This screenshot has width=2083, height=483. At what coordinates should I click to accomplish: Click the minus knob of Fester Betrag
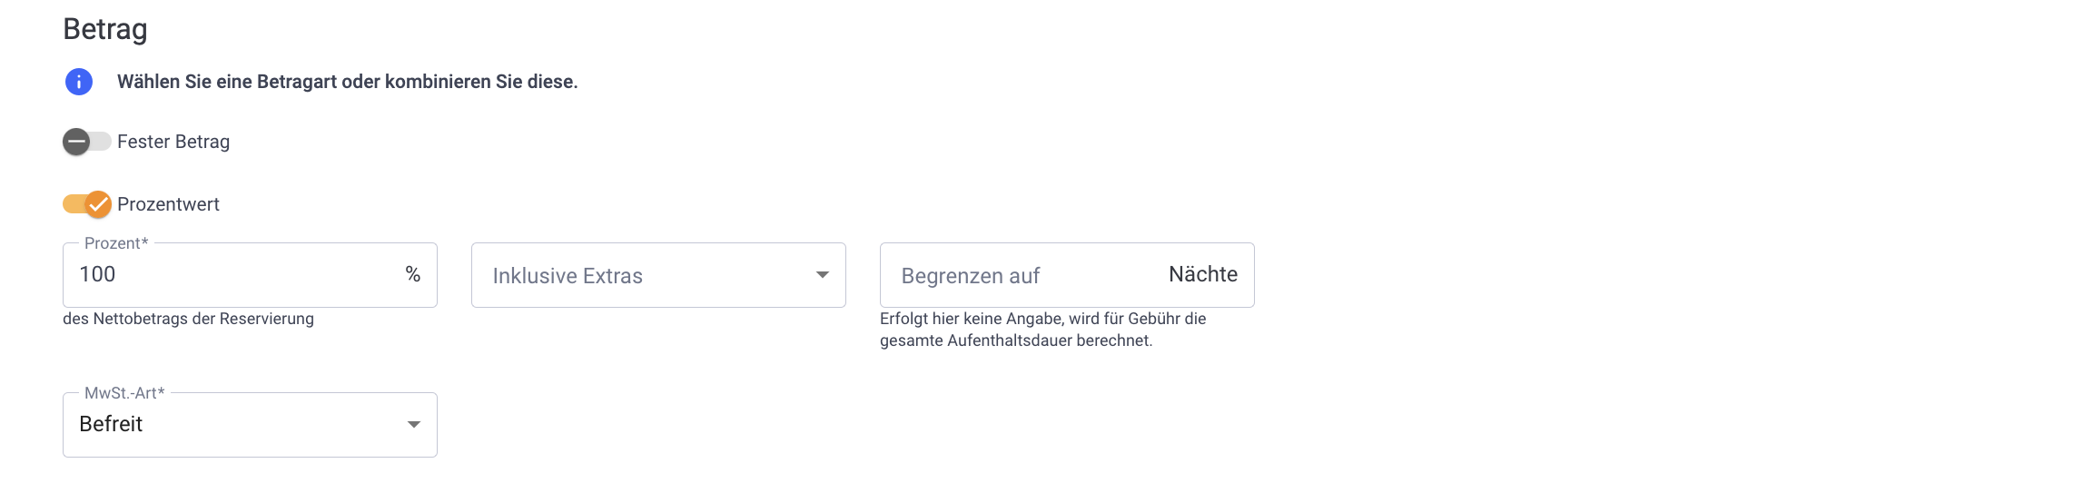[x=76, y=142]
